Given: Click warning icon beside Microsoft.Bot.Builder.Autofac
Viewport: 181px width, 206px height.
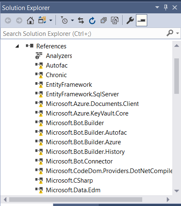Looking at the screenshot, I should 41,134.
